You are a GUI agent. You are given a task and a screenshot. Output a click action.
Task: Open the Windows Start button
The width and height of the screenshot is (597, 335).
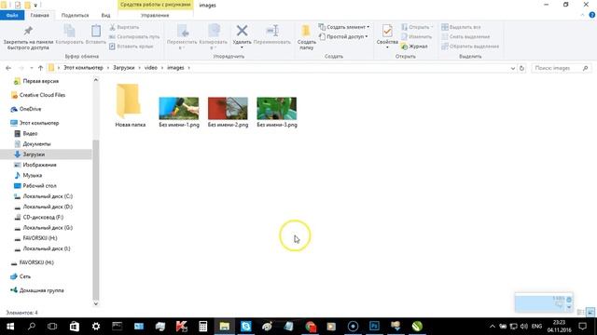[10, 327]
